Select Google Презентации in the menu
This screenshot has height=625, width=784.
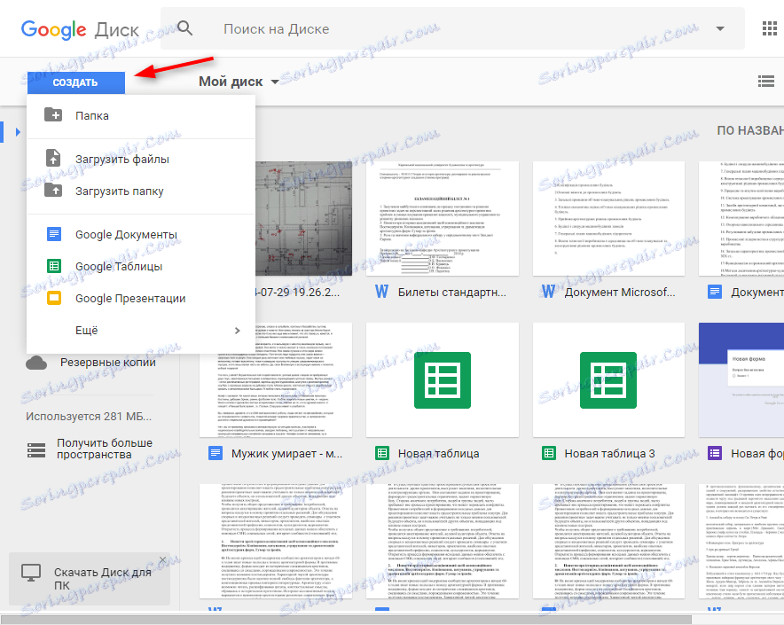coord(141,298)
